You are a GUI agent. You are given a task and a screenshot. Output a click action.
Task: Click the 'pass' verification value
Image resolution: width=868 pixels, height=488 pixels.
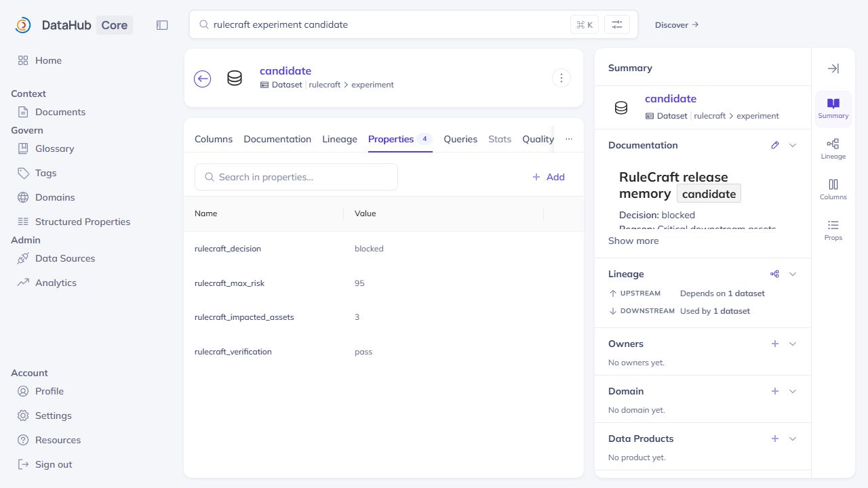click(363, 352)
